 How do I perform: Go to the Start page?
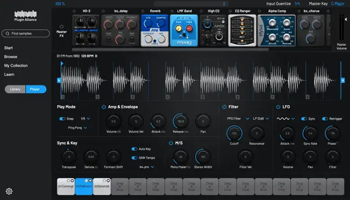(9, 48)
